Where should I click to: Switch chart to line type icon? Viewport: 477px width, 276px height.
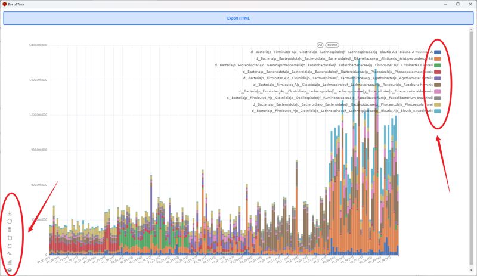[x=10, y=254]
